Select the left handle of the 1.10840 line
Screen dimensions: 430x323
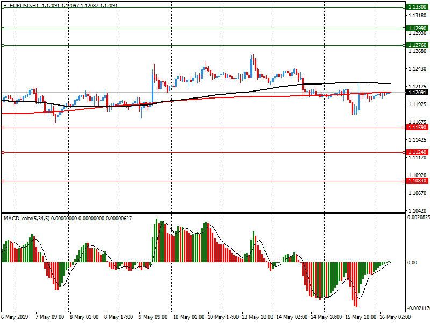coord(3,181)
